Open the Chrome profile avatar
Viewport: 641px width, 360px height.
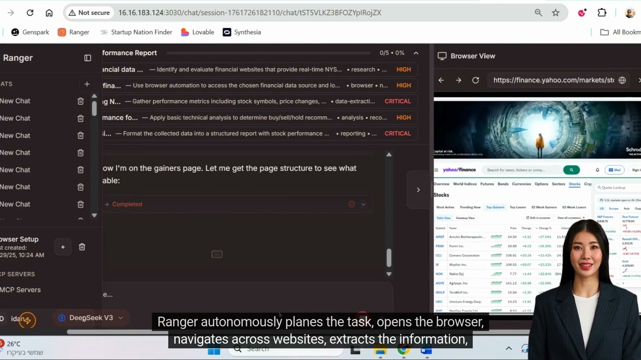pyautogui.click(x=630, y=13)
